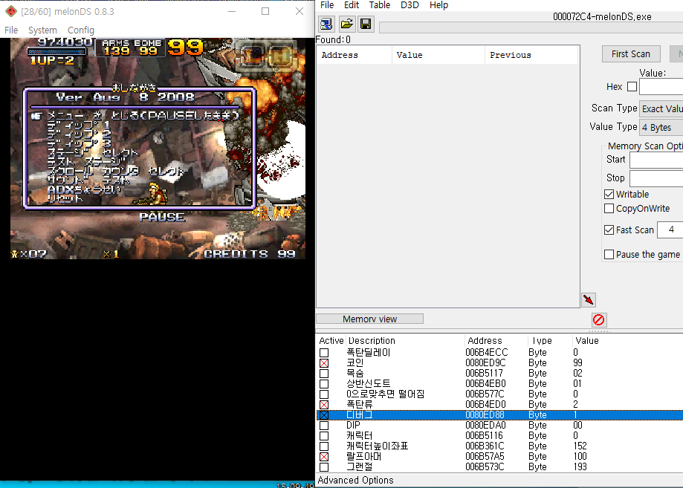683x488 pixels.
Task: Select the 캐릭터높이좌표 table row
Action: point(499,446)
